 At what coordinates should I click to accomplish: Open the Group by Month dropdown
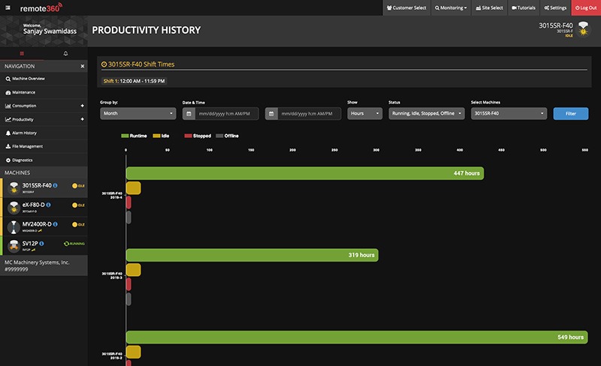pyautogui.click(x=137, y=114)
